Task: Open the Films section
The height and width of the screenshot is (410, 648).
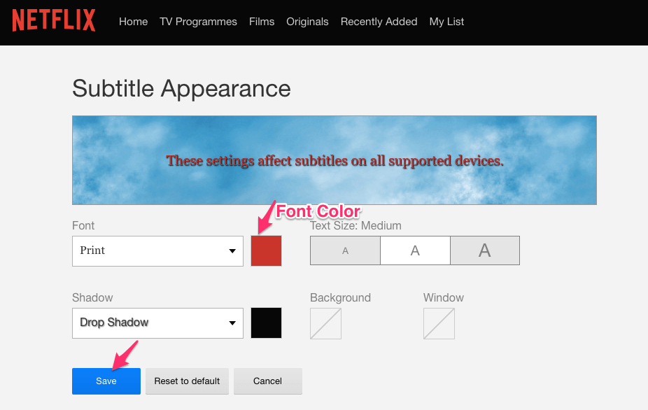Action: tap(262, 22)
